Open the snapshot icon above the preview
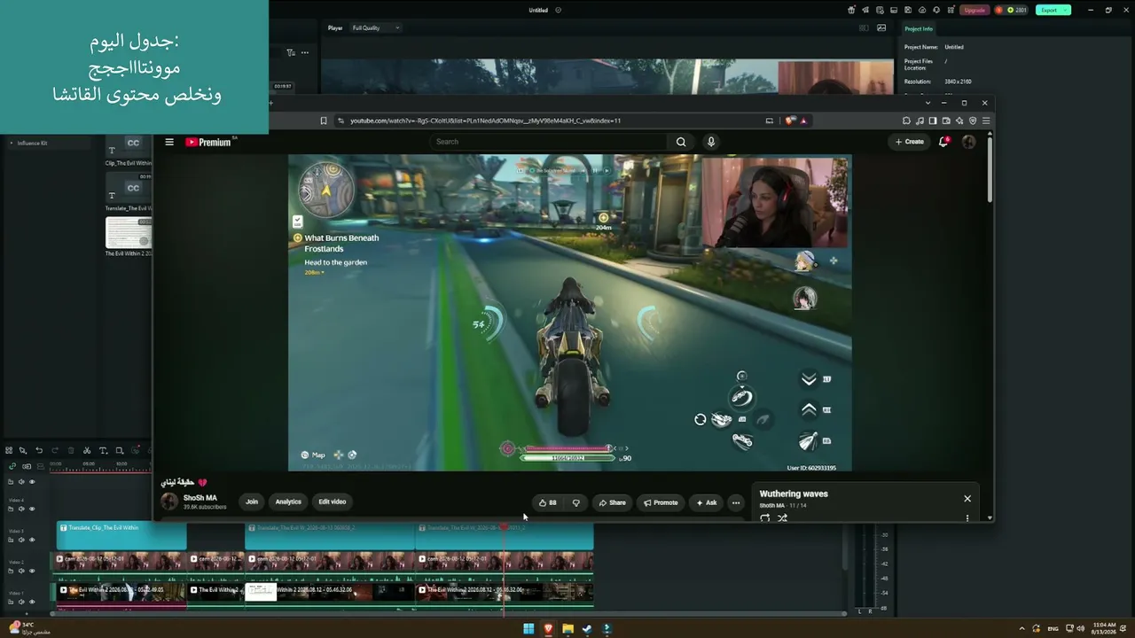This screenshot has width=1135, height=638. point(881,27)
